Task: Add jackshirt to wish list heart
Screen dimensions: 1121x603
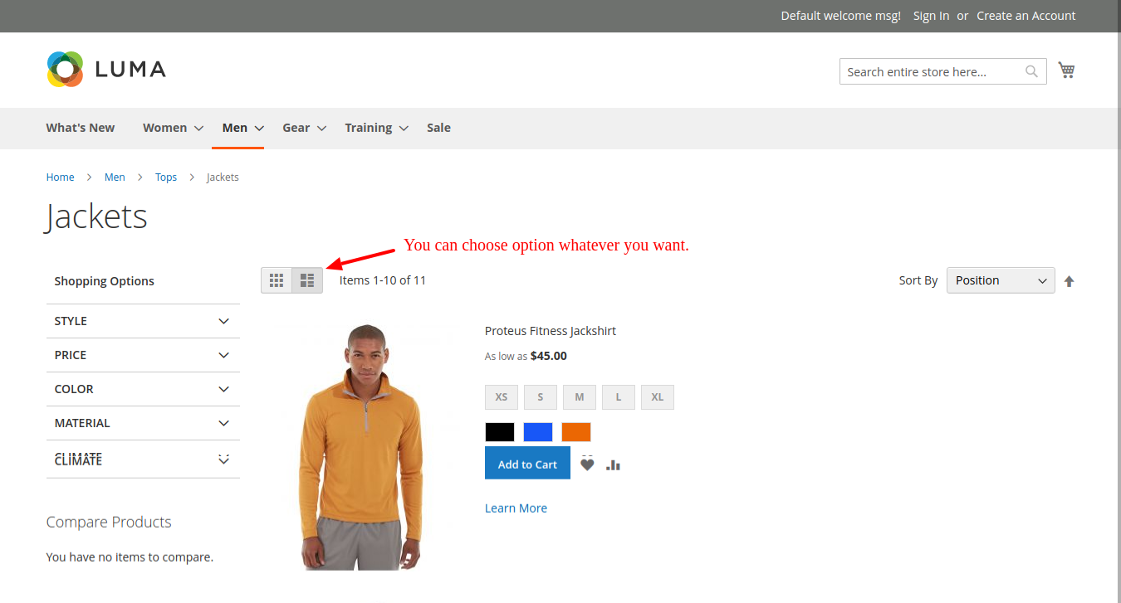Action: click(x=587, y=464)
